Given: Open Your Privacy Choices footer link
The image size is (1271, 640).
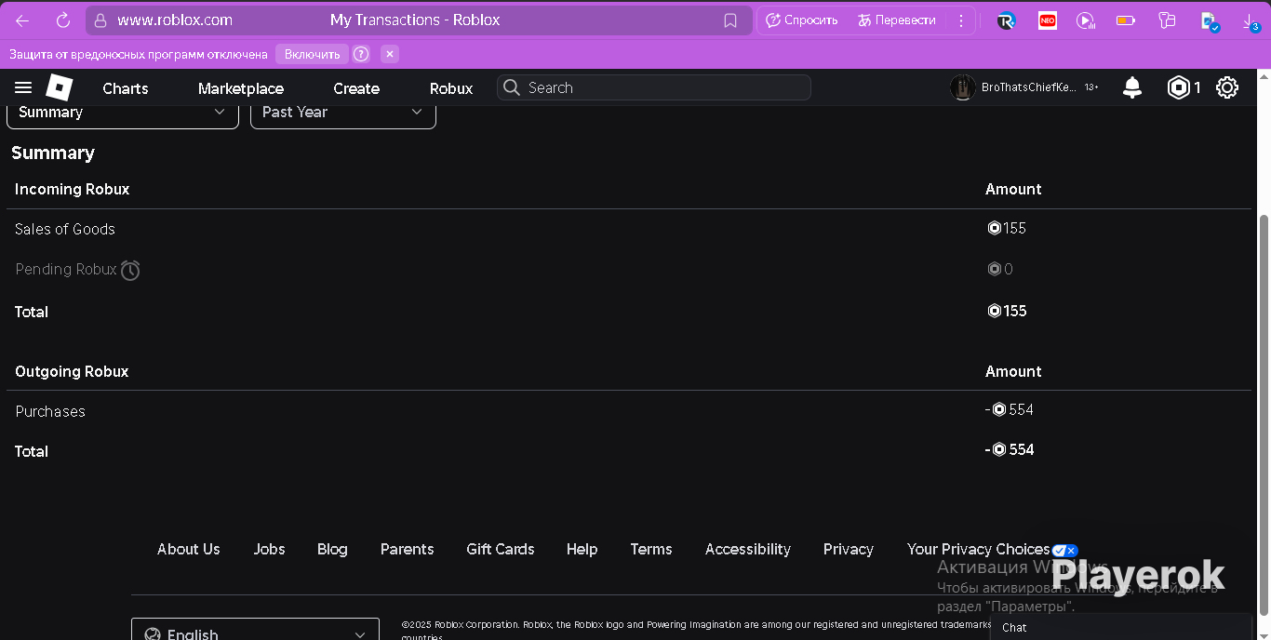Looking at the screenshot, I should (x=979, y=549).
